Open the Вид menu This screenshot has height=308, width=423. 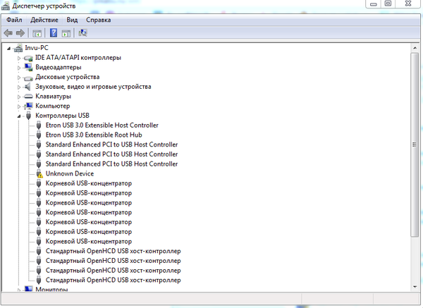coord(72,20)
